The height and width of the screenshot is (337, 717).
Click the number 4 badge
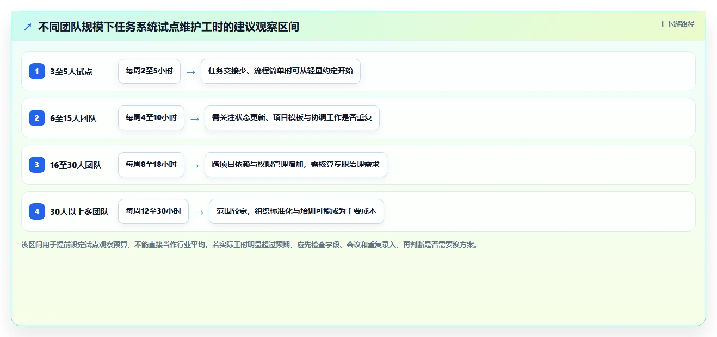[37, 211]
